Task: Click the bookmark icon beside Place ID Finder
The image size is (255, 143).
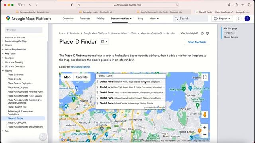Action: 102,42
